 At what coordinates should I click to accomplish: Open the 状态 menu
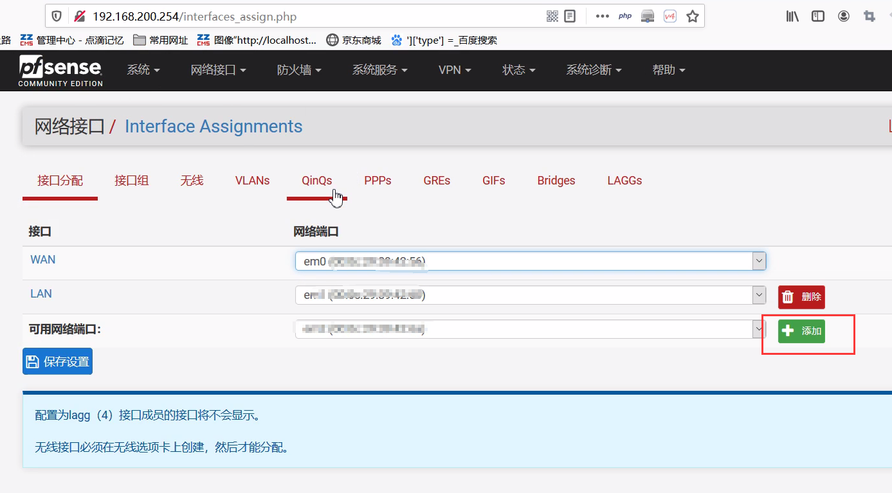coord(519,70)
